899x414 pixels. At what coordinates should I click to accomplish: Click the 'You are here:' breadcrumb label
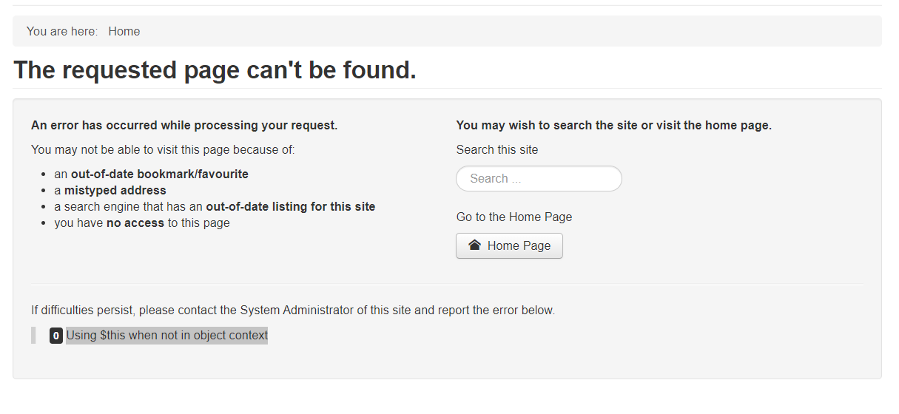point(62,31)
